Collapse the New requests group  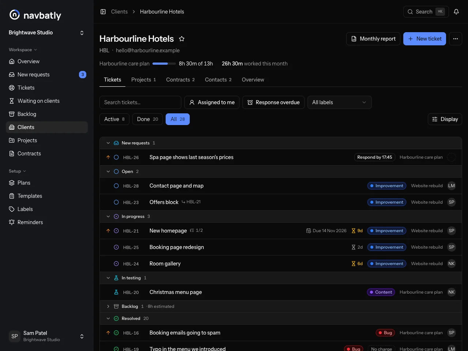point(108,143)
